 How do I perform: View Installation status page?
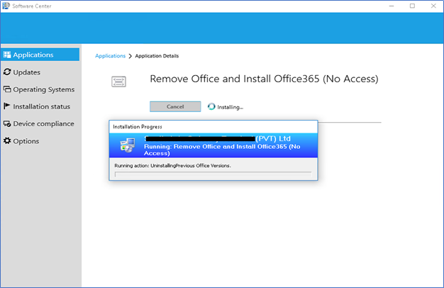(x=40, y=106)
